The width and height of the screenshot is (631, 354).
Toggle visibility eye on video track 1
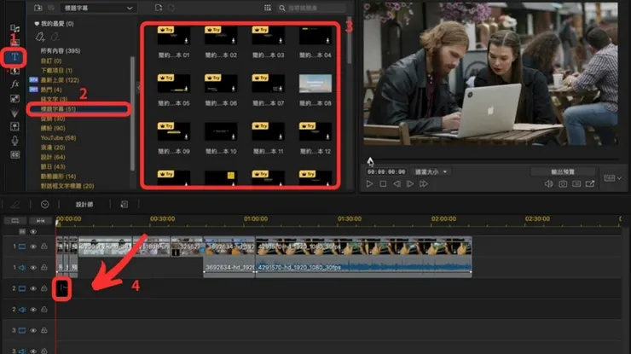32,247
